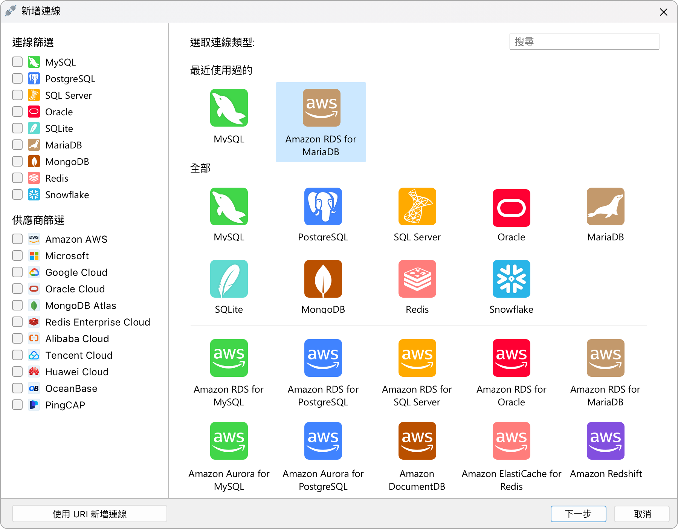Screen dimensions: 678x529
Task: Enable the Huawei Cloud vendor filter
Action: pyautogui.click(x=17, y=372)
